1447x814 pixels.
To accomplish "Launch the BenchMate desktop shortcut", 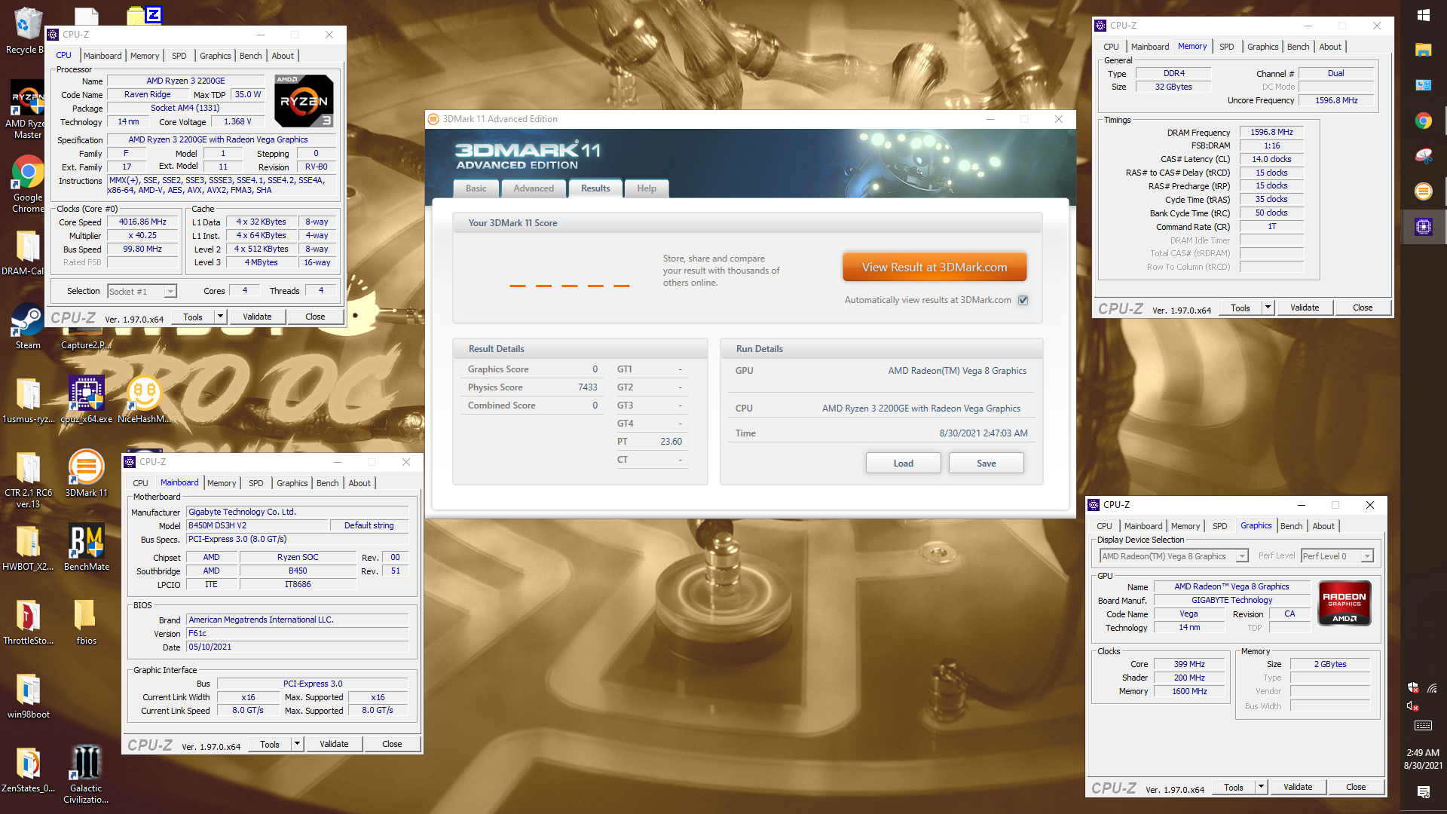I will (x=86, y=547).
